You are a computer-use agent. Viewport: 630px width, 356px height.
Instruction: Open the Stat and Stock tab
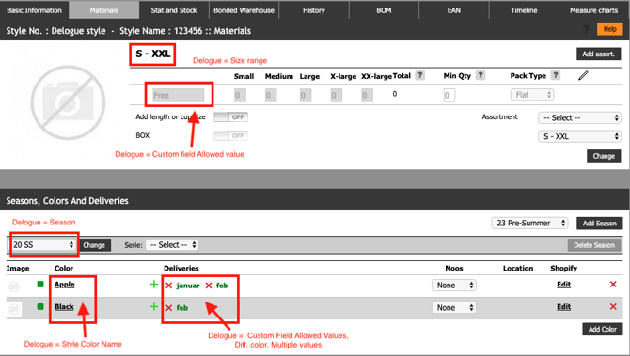coord(174,10)
